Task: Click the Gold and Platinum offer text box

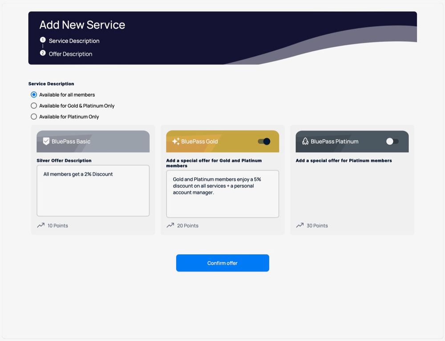Action: pos(222,194)
